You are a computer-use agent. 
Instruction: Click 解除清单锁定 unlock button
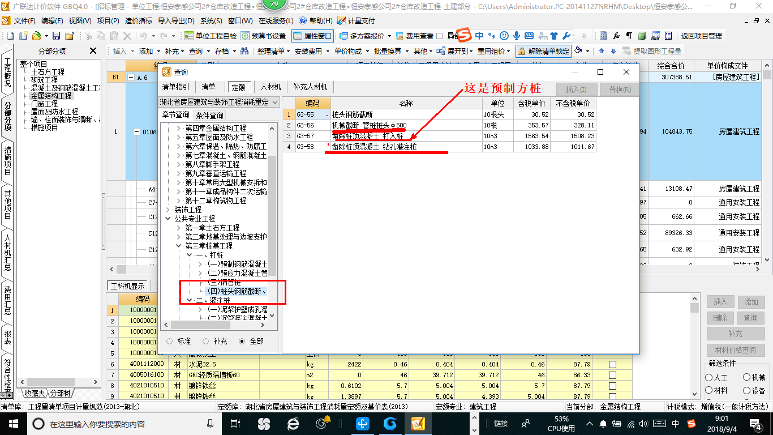click(x=543, y=51)
